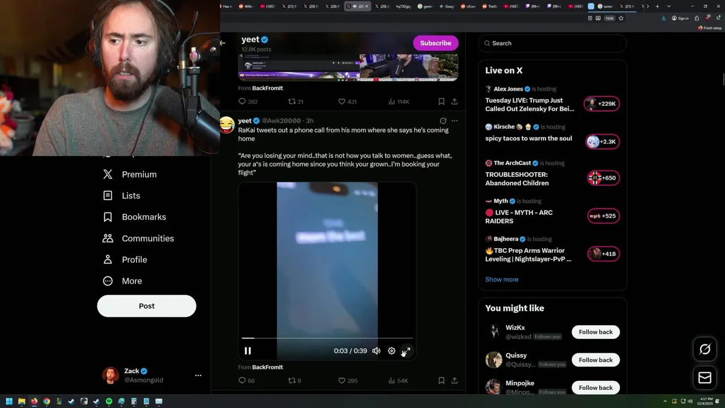Open Windows Start menu
The image size is (725, 408).
click(x=9, y=402)
